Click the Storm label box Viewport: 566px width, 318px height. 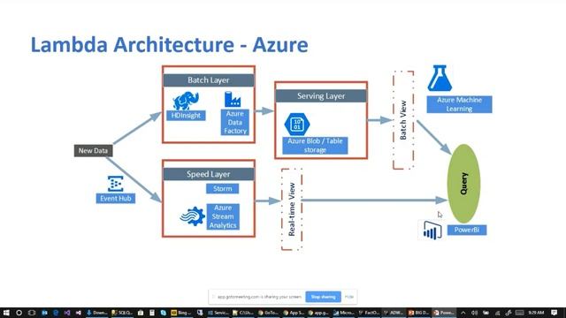(x=222, y=188)
